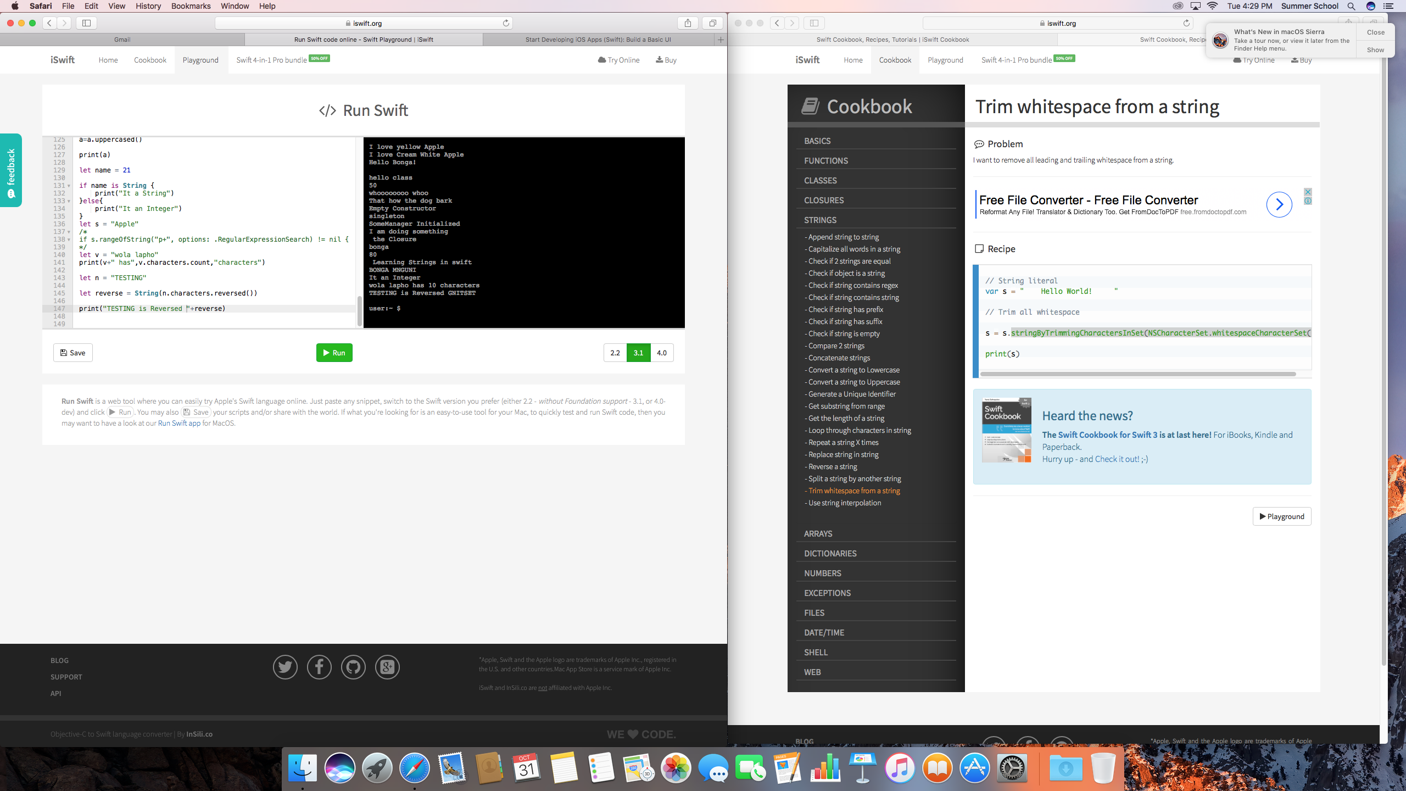Select Swift version 2.2

point(615,353)
